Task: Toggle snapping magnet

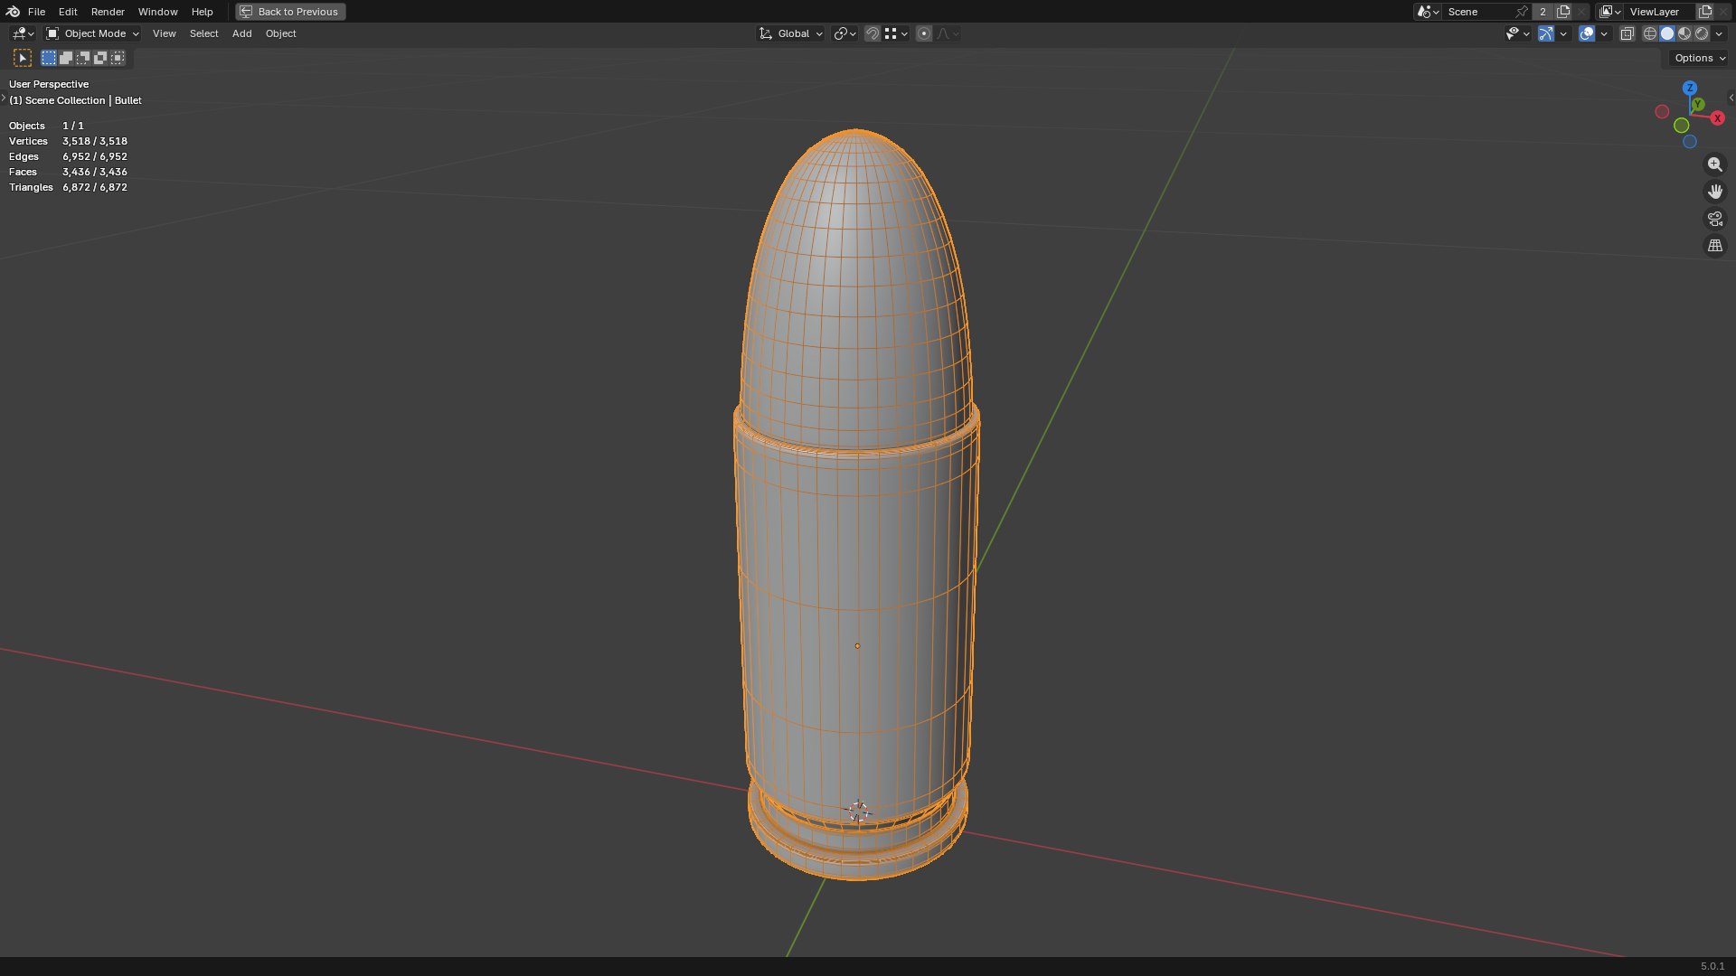Action: pyautogui.click(x=872, y=33)
